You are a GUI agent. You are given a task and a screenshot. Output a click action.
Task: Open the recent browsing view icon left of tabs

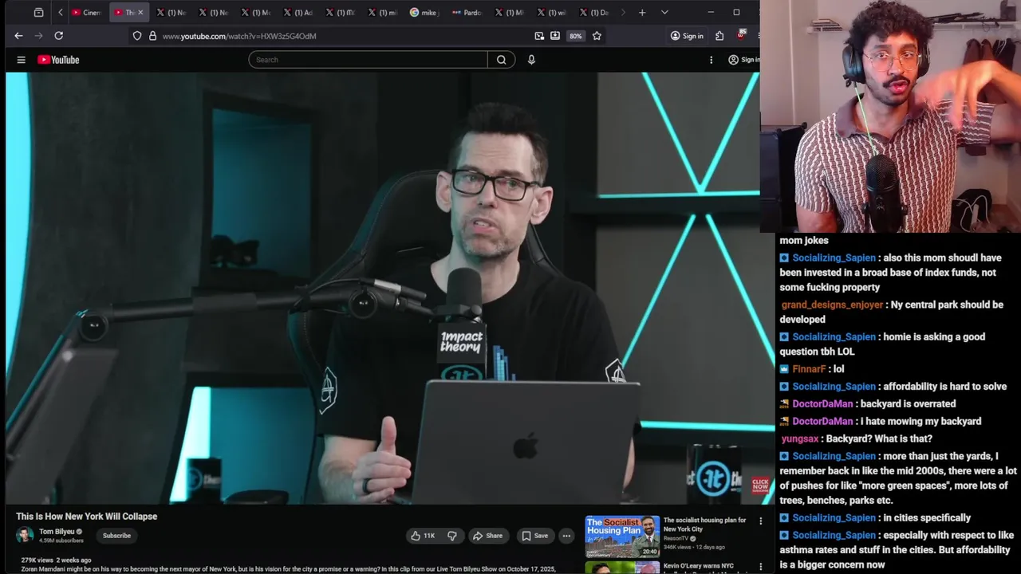[38, 13]
